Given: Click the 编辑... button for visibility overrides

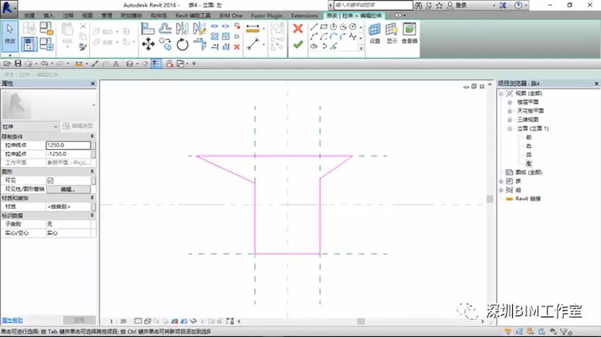Looking at the screenshot, I should pos(68,189).
